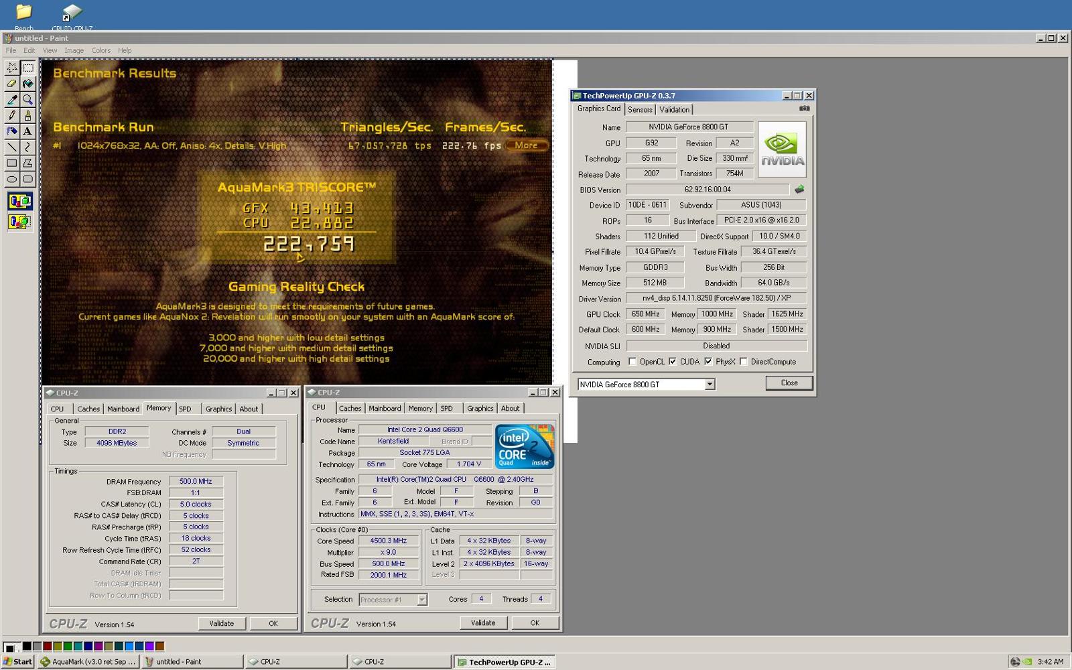Open the Image menu in Paint
Image resolution: width=1072 pixels, height=670 pixels.
74,50
